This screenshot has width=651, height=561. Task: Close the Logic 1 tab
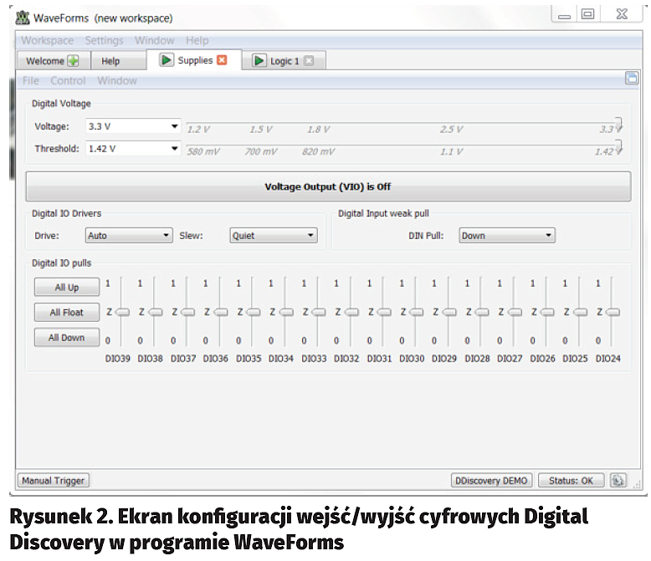(x=309, y=61)
